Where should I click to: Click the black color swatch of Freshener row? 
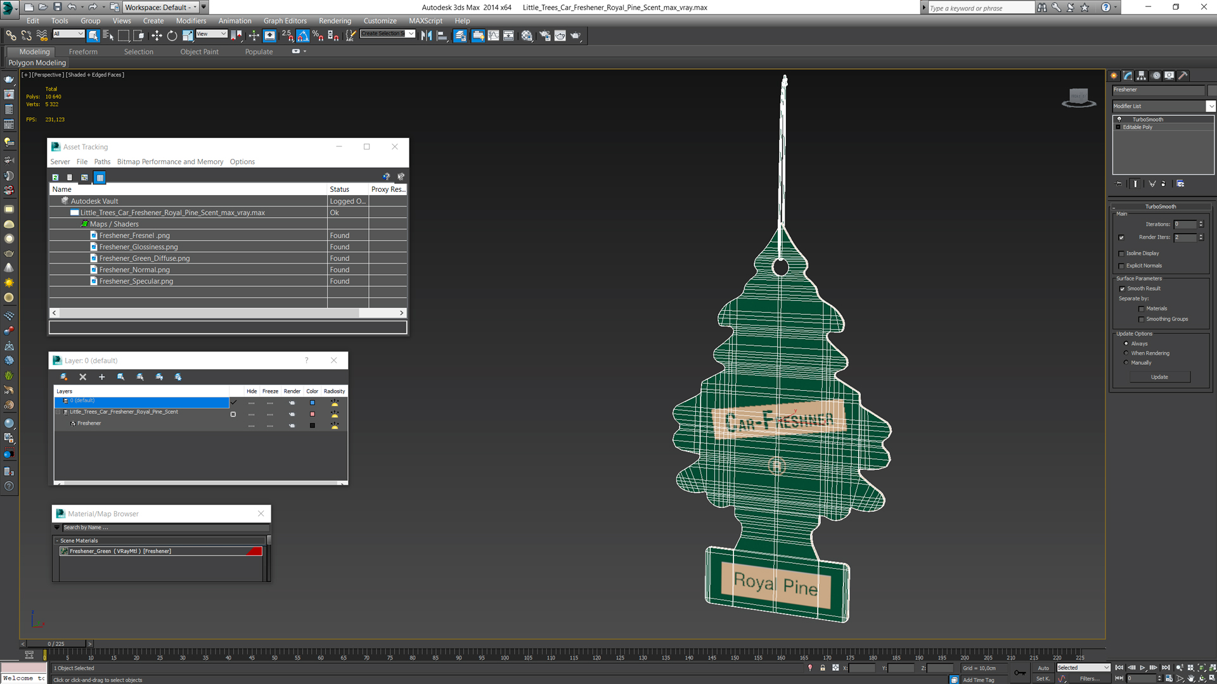(x=312, y=426)
